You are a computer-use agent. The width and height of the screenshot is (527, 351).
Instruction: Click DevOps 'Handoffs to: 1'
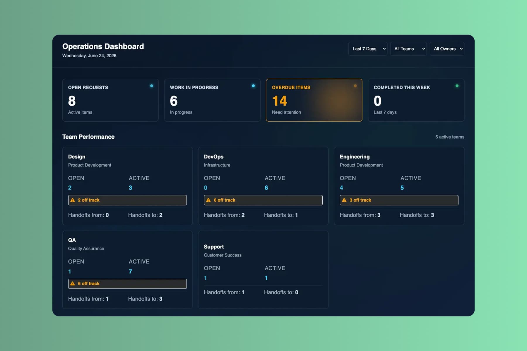point(281,215)
